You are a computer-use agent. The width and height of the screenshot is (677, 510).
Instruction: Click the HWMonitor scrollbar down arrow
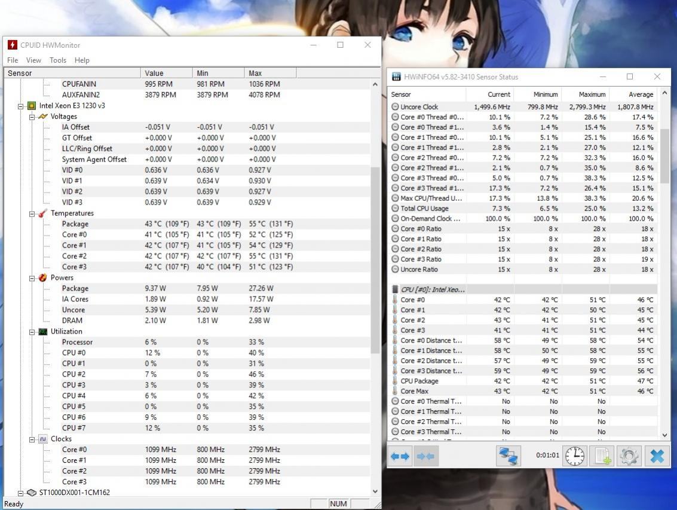click(x=375, y=491)
